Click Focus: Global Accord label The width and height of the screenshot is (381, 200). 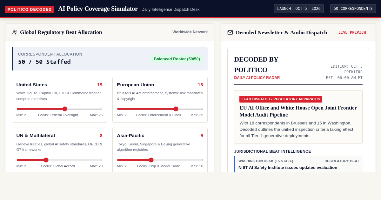pyautogui.click(x=58, y=166)
